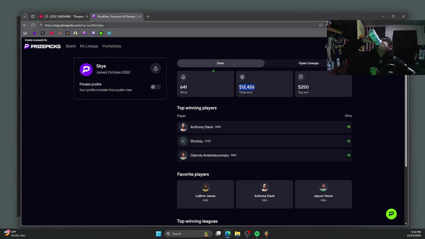Open LeBron James favorite card
425x239 pixels.
206,194
